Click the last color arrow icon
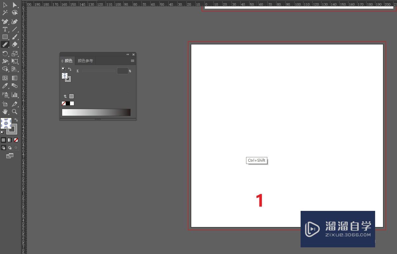 click(x=65, y=96)
